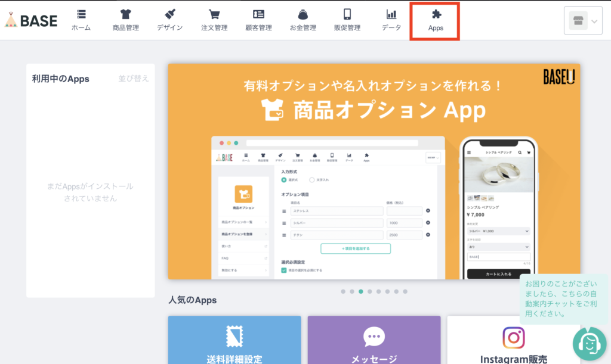Open the メッセージ app card
Screen dimensions: 611x364
(x=374, y=340)
